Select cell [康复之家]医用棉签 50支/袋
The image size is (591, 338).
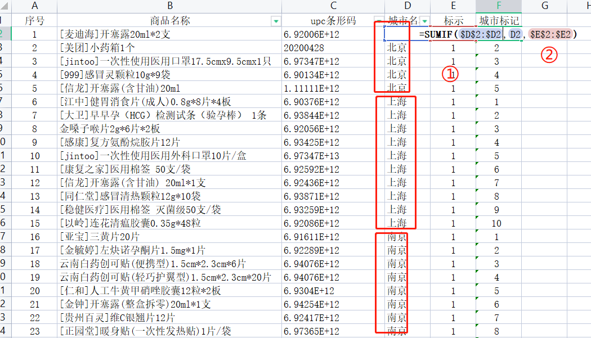click(169, 170)
